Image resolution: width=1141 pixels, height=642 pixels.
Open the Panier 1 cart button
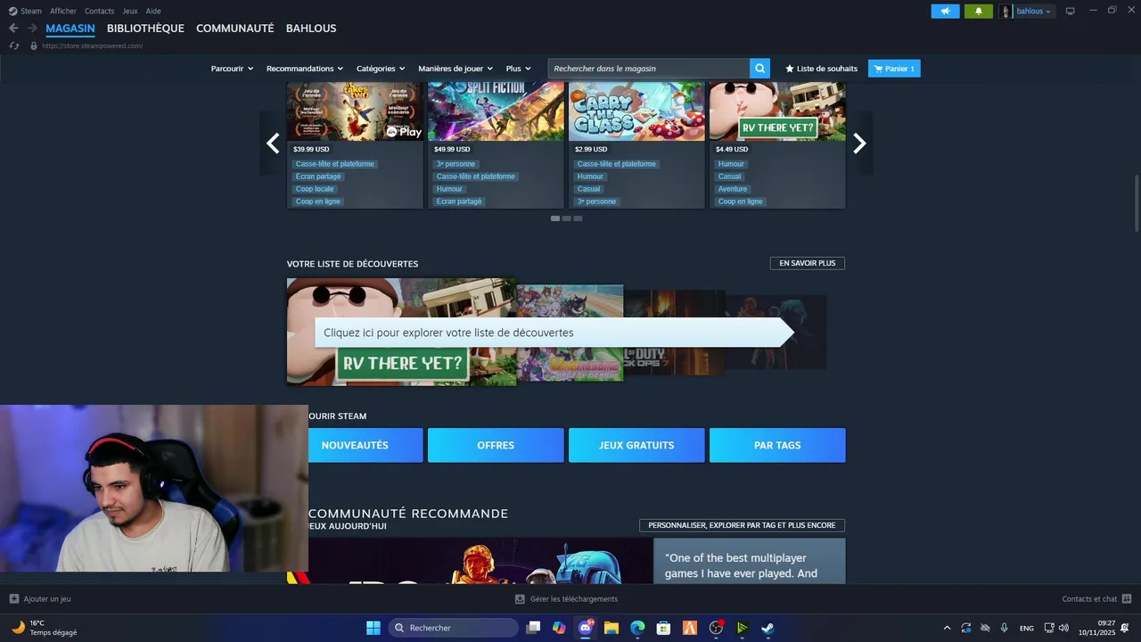coord(894,69)
